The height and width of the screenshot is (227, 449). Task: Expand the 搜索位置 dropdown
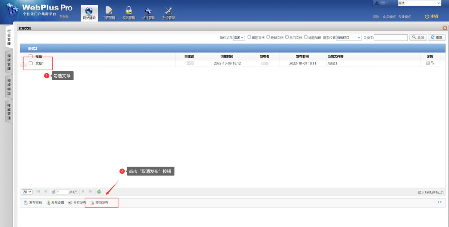[x=349, y=38]
